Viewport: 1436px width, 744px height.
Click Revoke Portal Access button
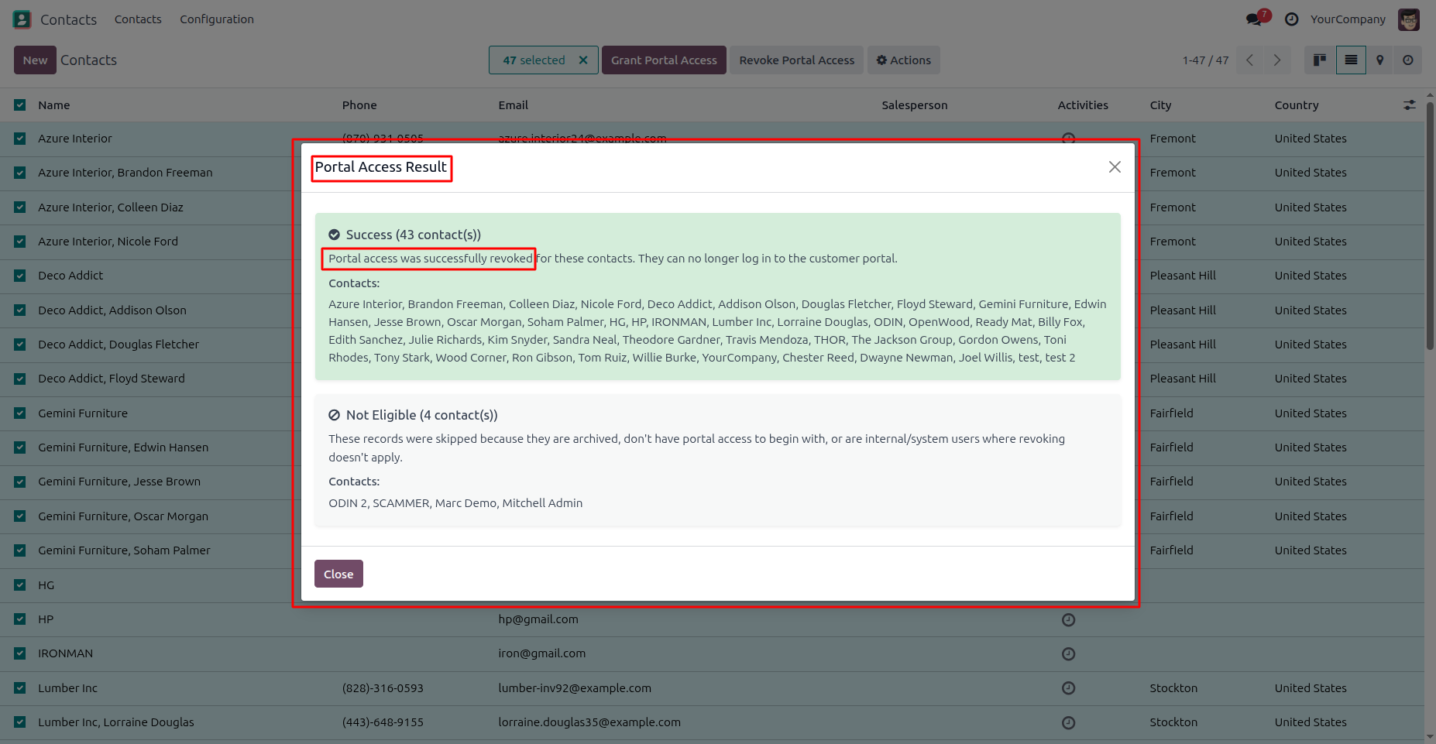[796, 60]
